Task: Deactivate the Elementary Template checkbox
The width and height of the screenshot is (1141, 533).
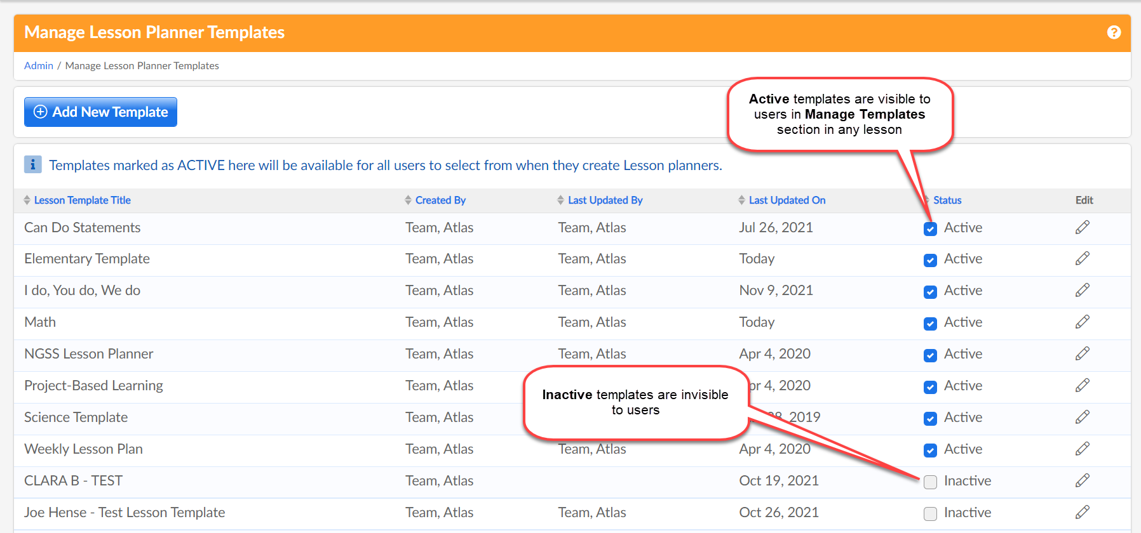Action: click(930, 260)
